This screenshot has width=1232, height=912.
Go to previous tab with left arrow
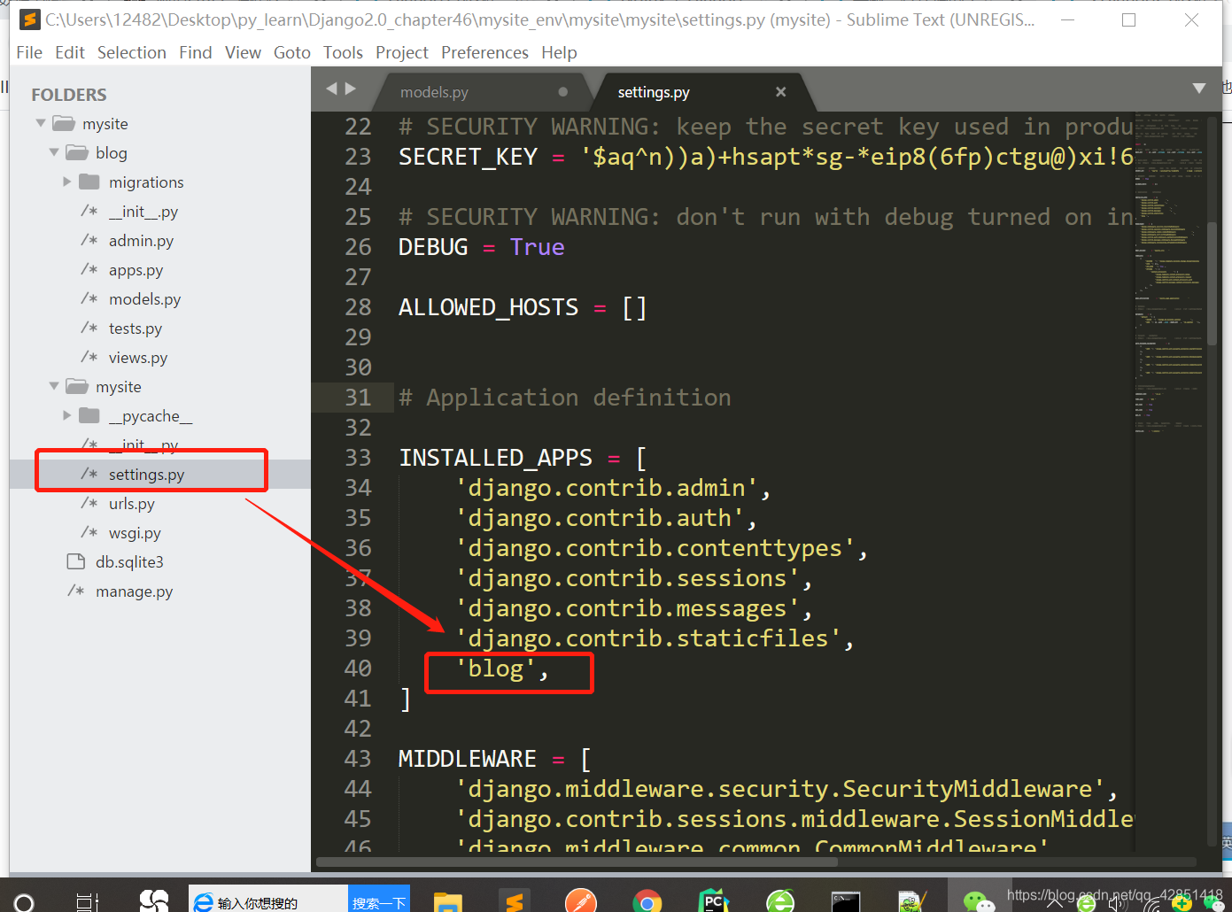click(x=332, y=89)
